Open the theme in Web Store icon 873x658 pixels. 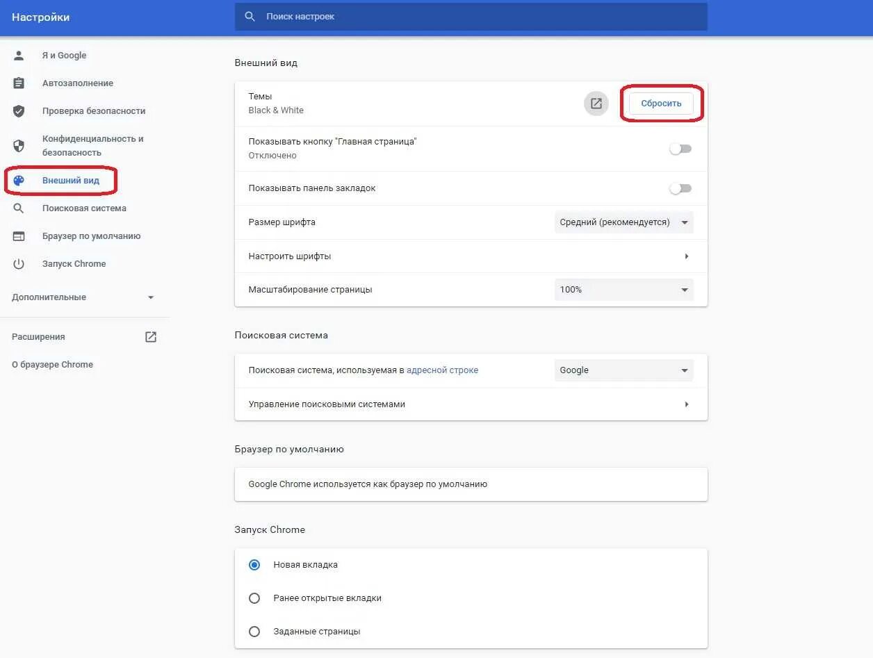(x=596, y=104)
